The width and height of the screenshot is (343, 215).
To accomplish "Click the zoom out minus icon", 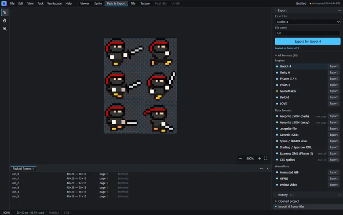I will pos(241,159).
